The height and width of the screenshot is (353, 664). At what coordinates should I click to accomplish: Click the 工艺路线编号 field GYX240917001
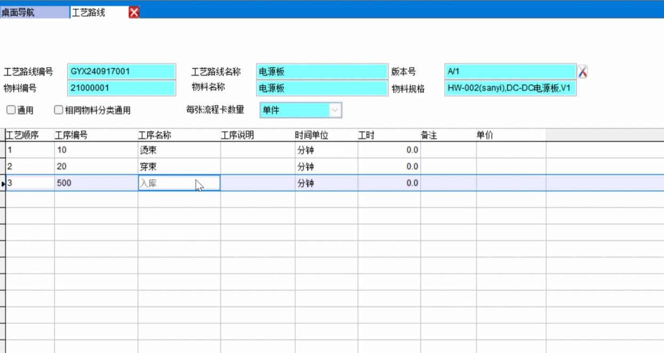pos(122,71)
